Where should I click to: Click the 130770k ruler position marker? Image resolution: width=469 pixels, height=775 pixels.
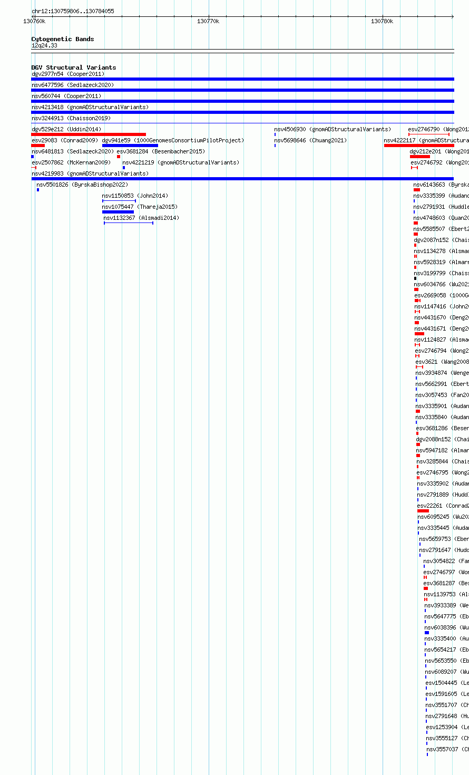coord(208,21)
